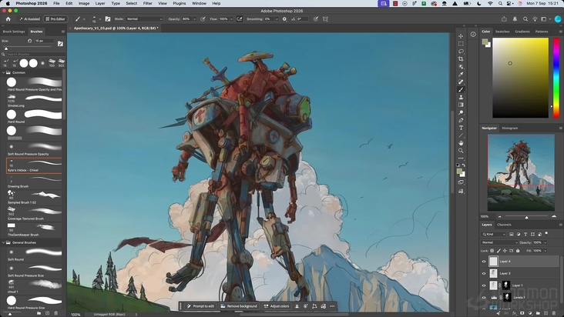Select the Pen tool

click(x=461, y=120)
